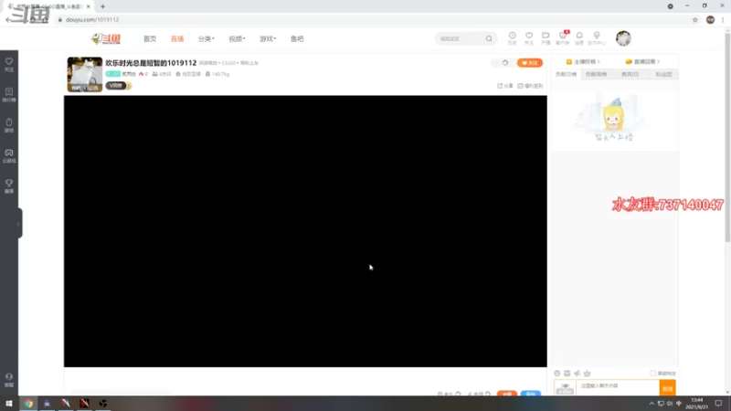Select the daily contribution ranking tab
Image resolution: width=731 pixels, height=411 pixels.
(x=566, y=74)
